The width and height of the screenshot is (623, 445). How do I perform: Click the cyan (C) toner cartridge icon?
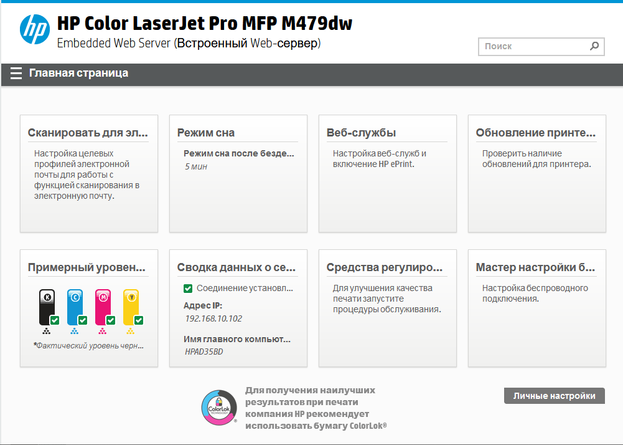coord(75,307)
